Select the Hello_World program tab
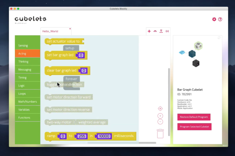The height and width of the screenshot is (156, 235). (50, 31)
